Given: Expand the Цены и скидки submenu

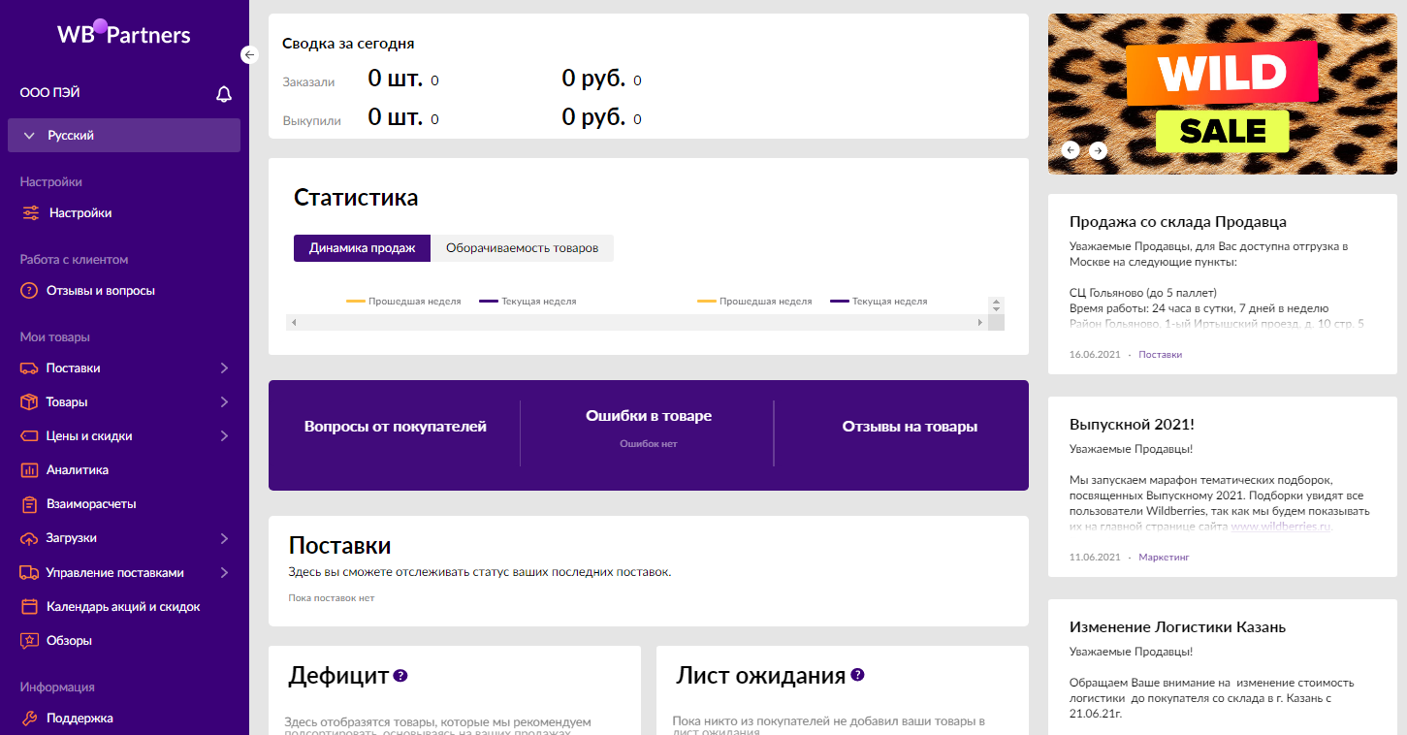Looking at the screenshot, I should (224, 436).
